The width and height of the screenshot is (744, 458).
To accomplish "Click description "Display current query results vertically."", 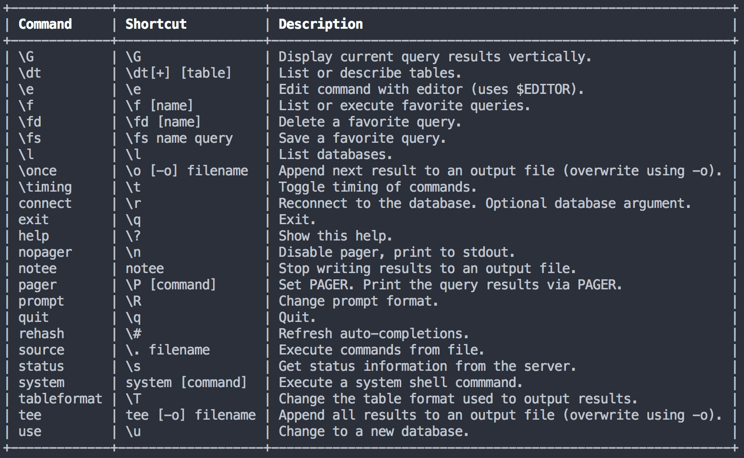I will click(x=435, y=57).
